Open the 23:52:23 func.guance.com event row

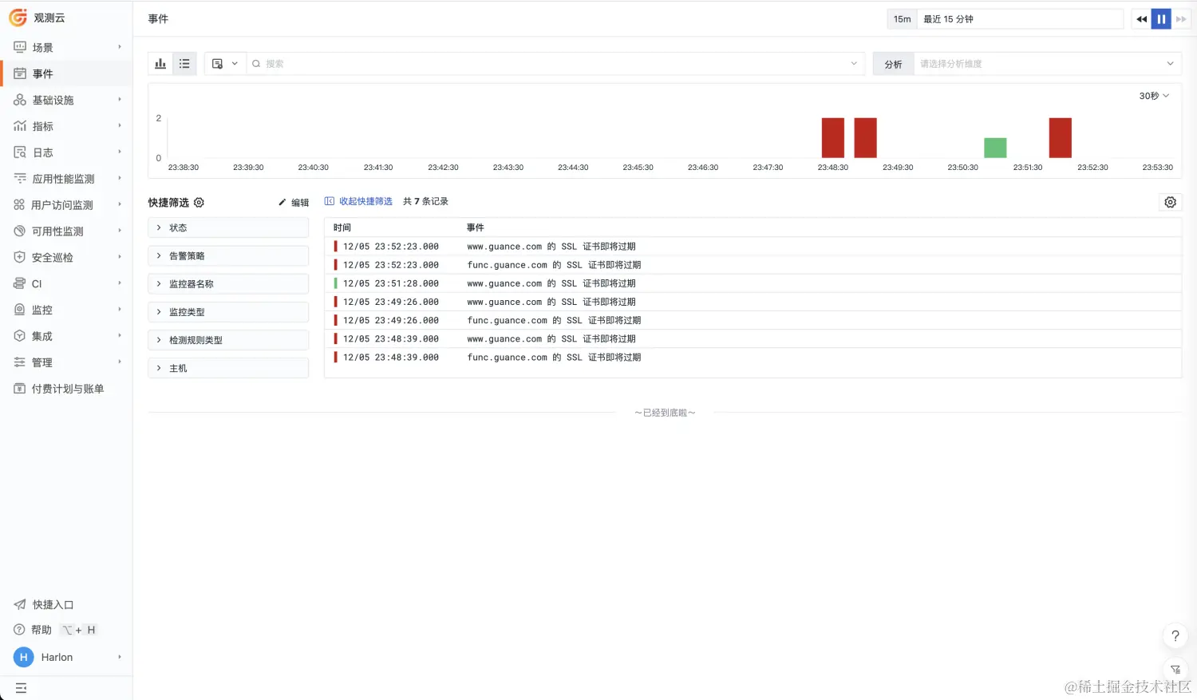[x=753, y=265]
